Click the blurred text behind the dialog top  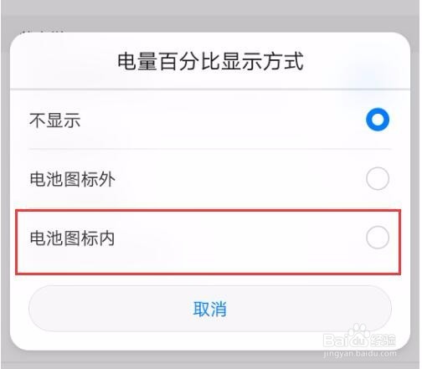(x=44, y=32)
